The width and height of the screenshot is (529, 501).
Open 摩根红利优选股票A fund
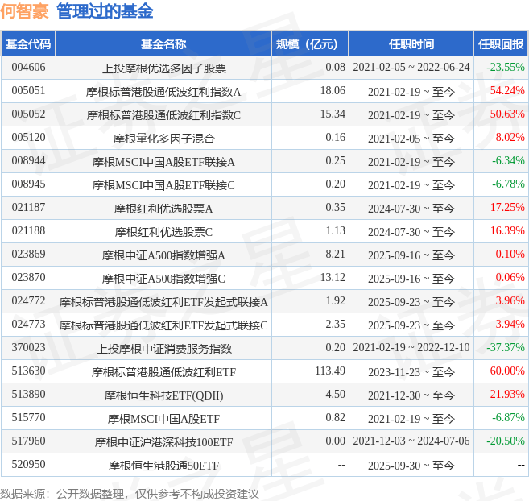(x=163, y=209)
